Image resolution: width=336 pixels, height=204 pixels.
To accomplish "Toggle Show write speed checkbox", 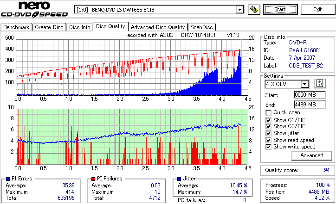I will click(x=268, y=147).
